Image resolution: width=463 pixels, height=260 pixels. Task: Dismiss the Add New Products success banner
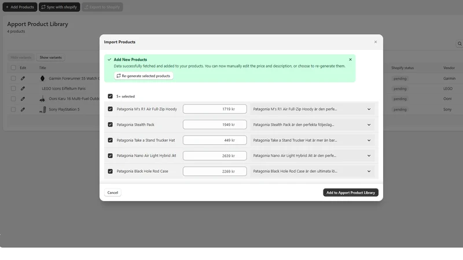click(x=350, y=60)
